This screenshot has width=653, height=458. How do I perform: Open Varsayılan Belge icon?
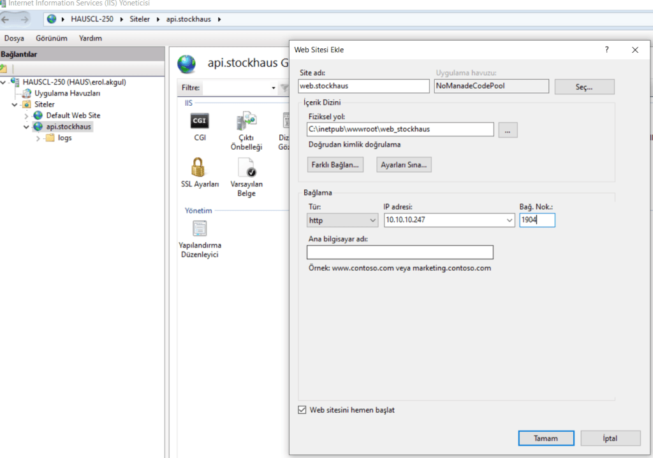pyautogui.click(x=246, y=168)
